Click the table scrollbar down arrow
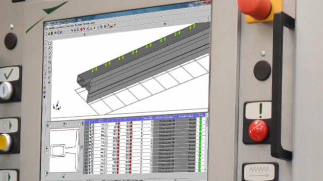The image size is (323, 181). click(205, 170)
